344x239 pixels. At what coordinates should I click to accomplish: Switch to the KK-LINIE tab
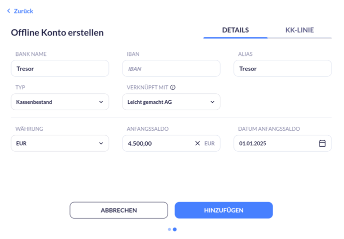(299, 30)
